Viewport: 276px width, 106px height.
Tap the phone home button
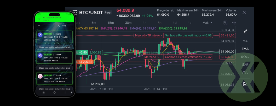tap(55, 92)
